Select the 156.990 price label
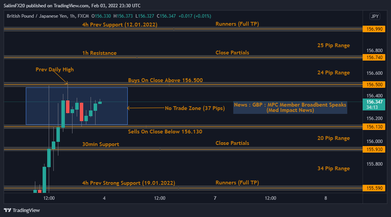 373,29
